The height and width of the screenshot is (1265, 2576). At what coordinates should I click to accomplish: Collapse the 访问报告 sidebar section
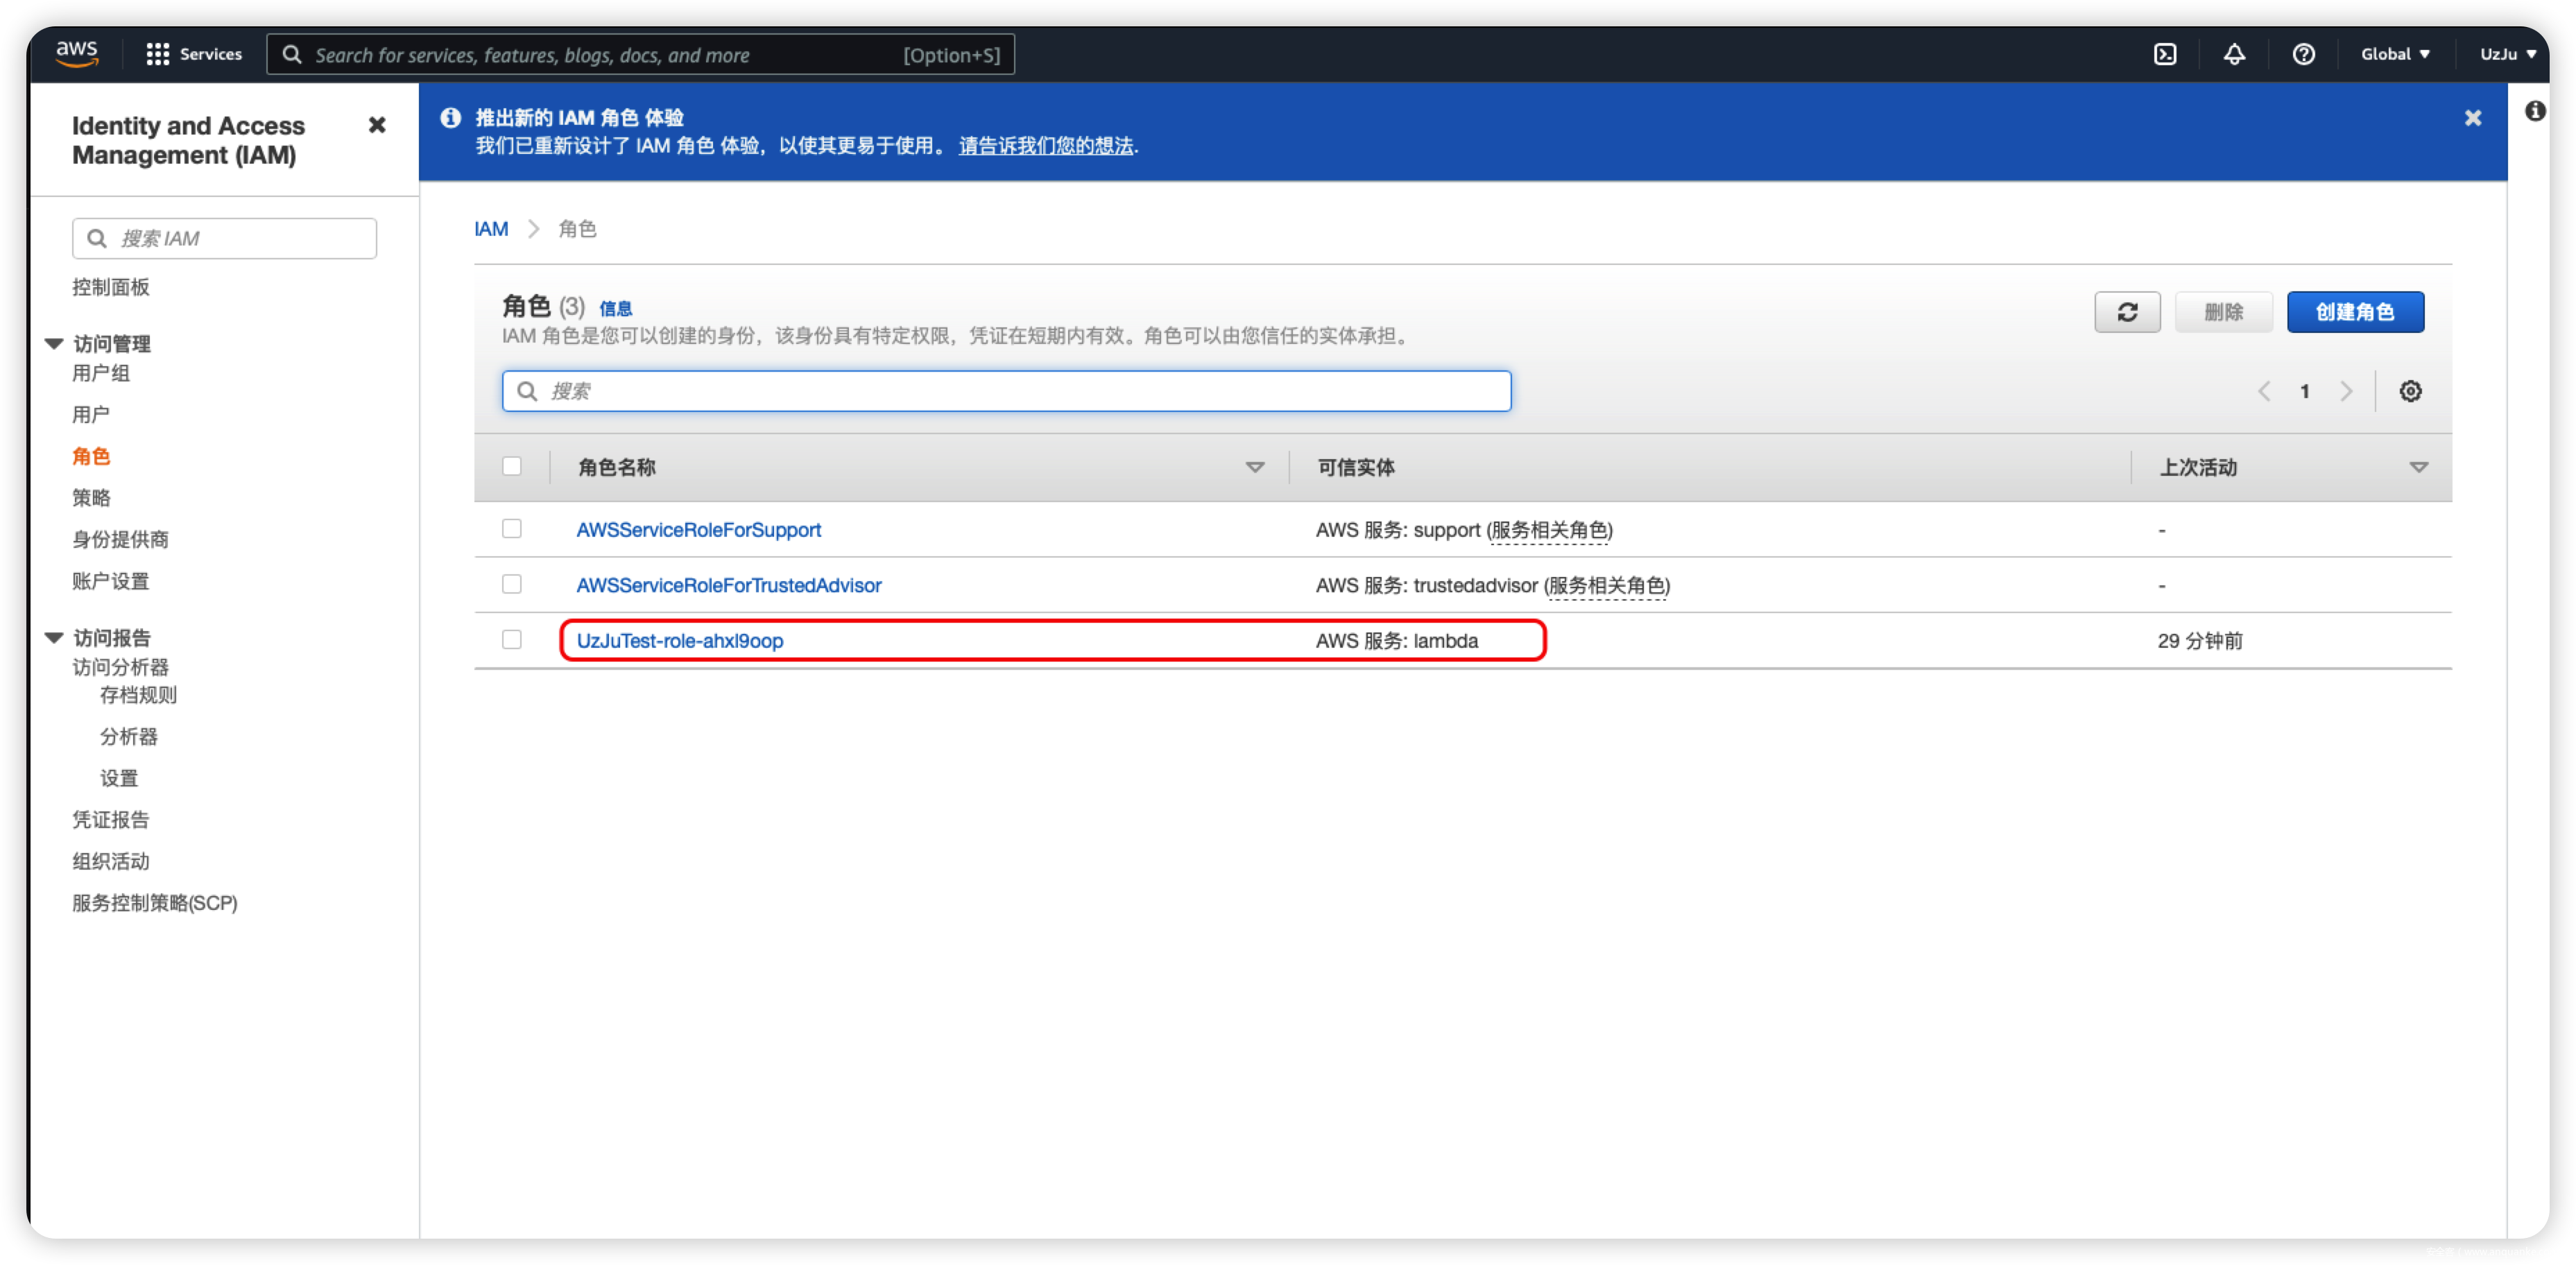(x=54, y=638)
